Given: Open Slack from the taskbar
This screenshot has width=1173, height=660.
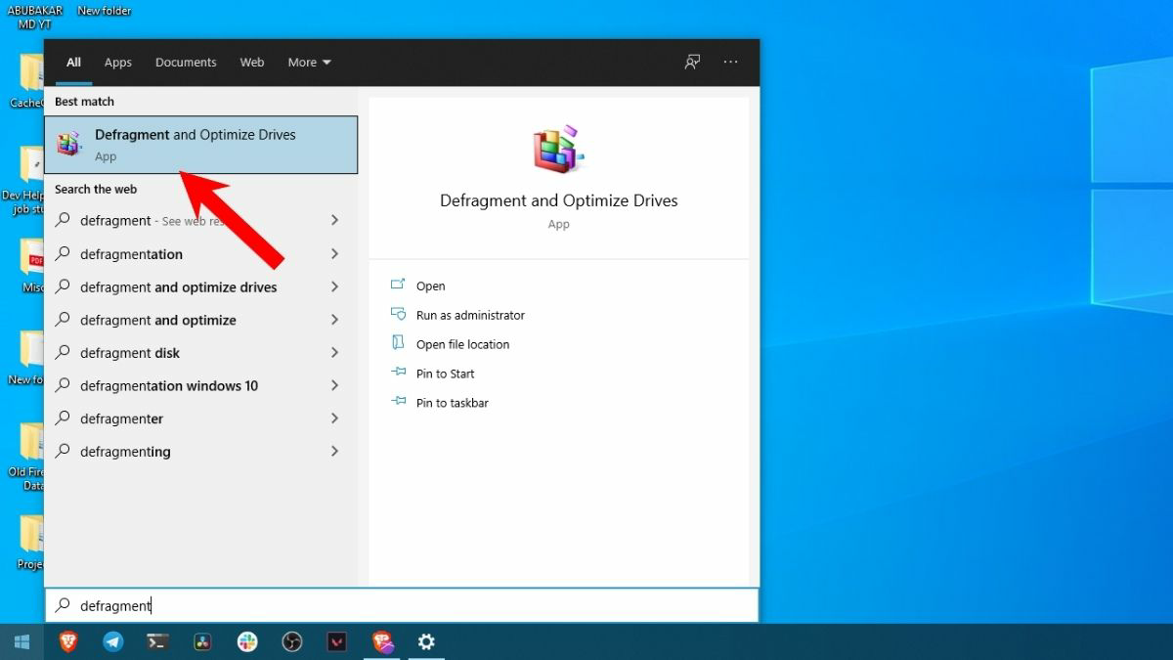Looking at the screenshot, I should point(247,642).
